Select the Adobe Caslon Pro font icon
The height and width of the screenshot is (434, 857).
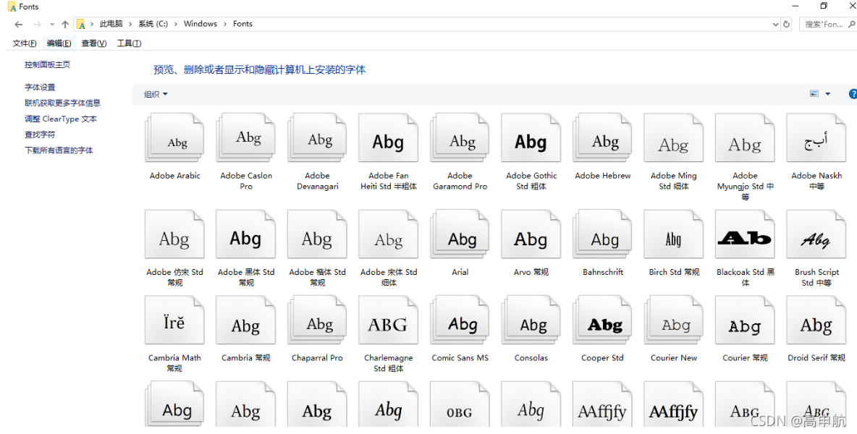(246, 138)
